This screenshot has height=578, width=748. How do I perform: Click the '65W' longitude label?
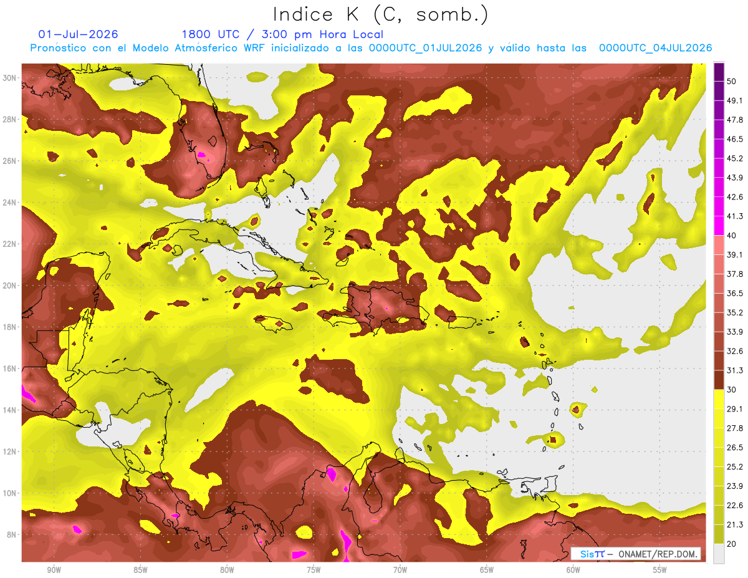[487, 571]
